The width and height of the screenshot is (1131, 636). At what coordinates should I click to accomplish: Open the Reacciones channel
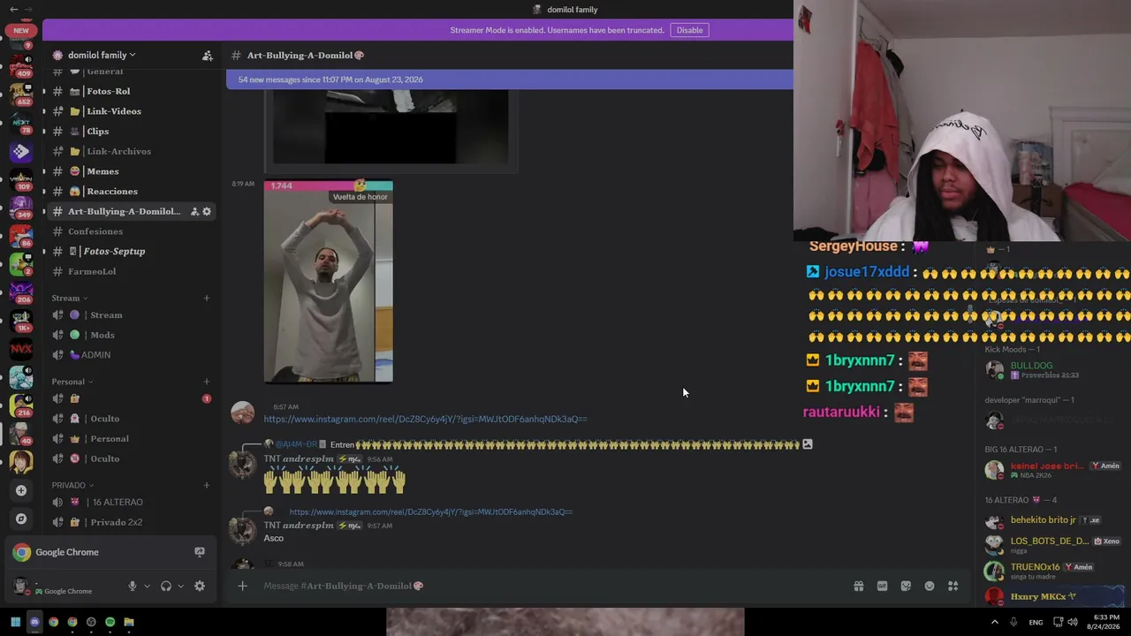click(x=130, y=192)
